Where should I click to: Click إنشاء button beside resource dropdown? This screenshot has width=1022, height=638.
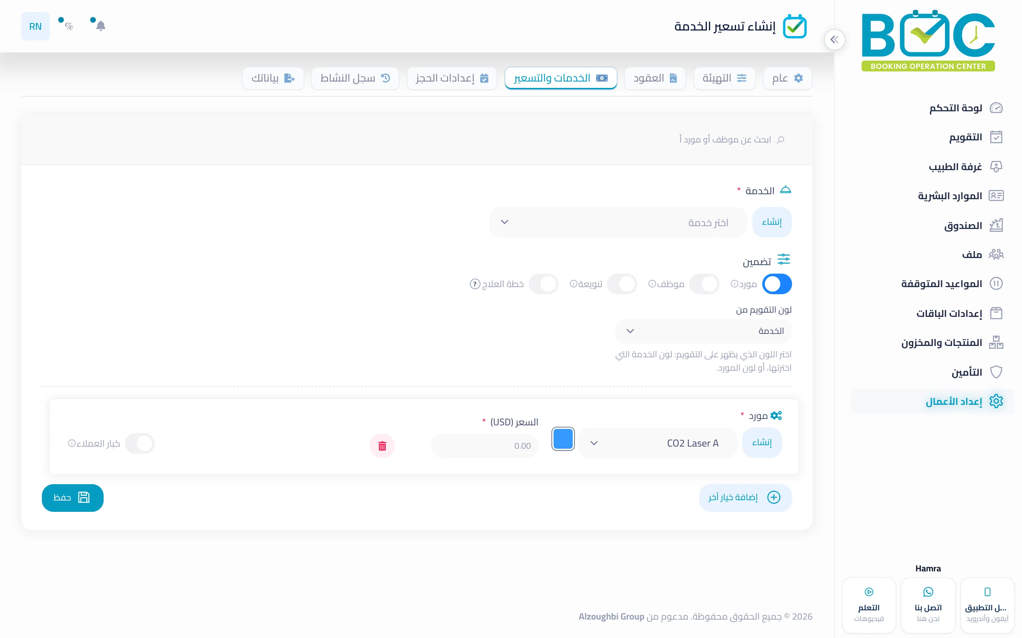point(762,443)
